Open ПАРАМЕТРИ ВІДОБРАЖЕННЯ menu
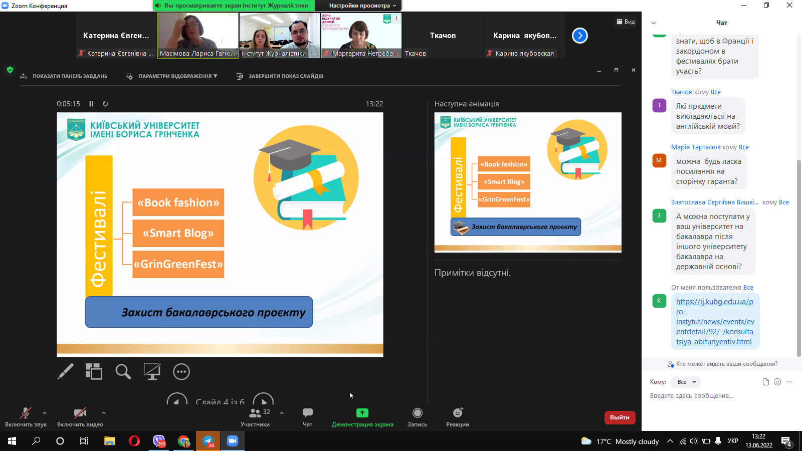This screenshot has width=802, height=451. click(173, 76)
